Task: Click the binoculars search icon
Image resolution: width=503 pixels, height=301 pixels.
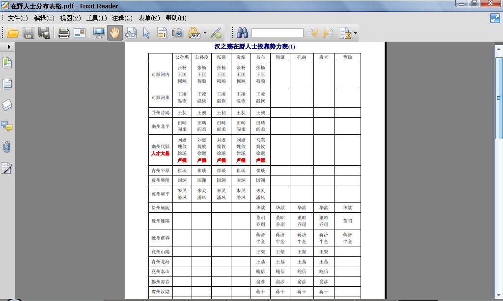Action: (x=242, y=33)
